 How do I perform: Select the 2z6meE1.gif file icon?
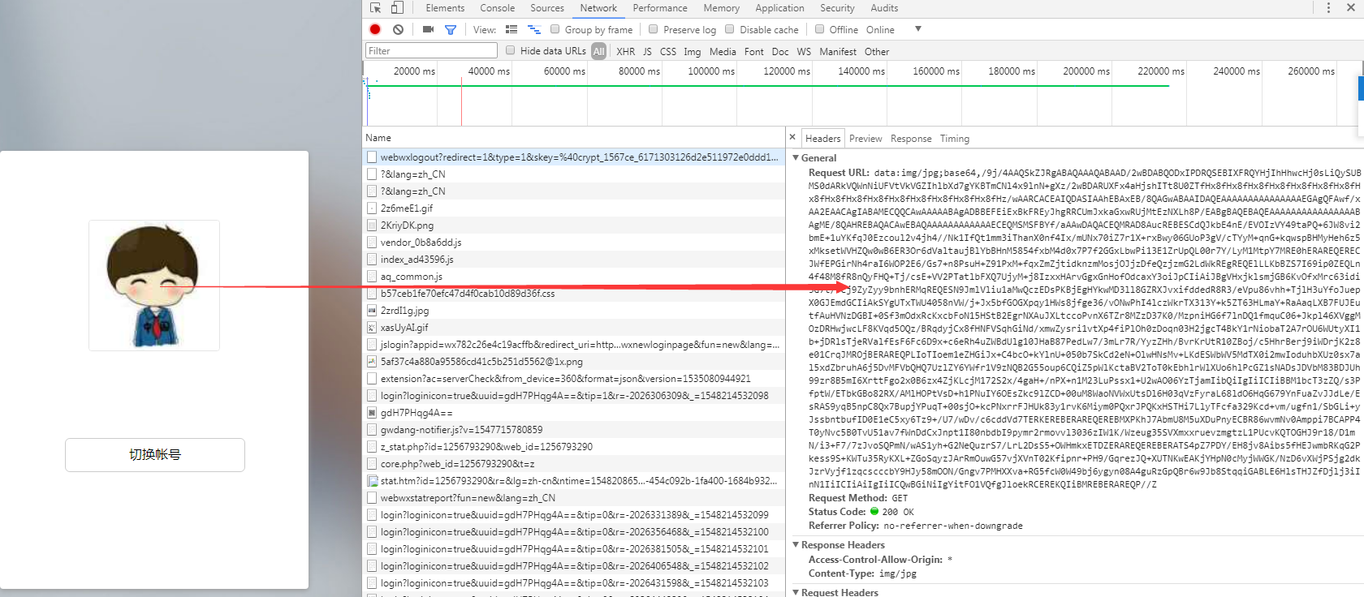[x=372, y=208]
